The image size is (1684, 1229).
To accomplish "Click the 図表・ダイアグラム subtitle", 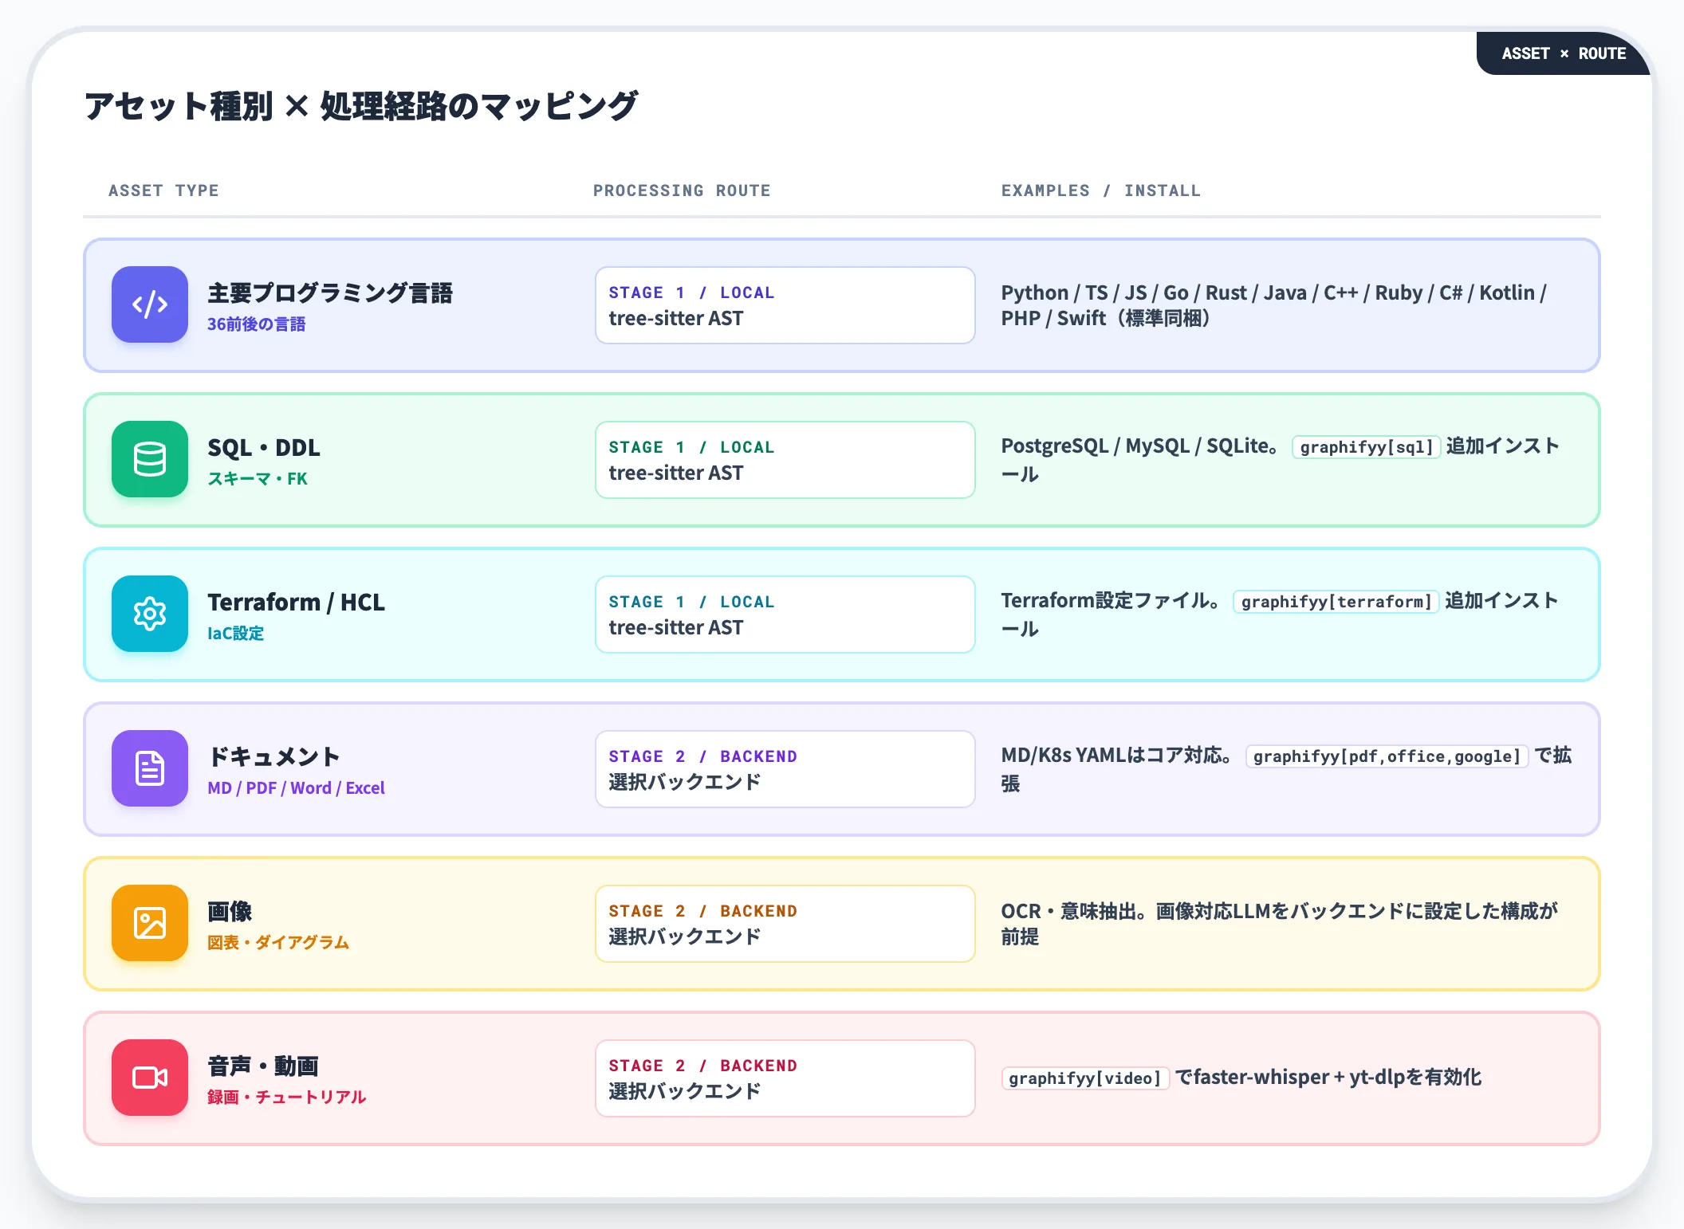I will coord(278,943).
